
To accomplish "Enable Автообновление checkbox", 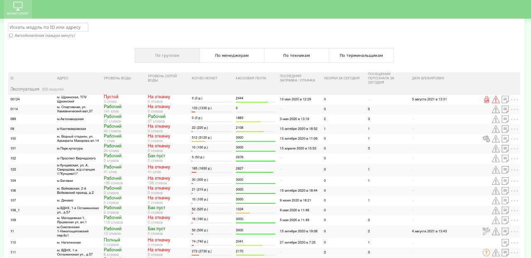I will pos(11,36).
